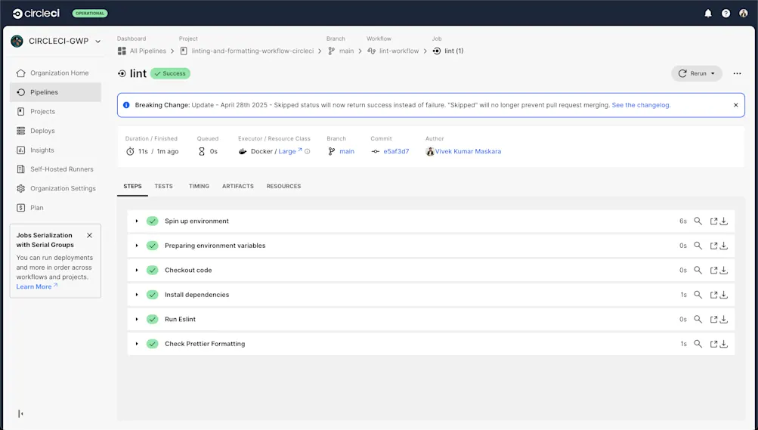Select the STEPS tab

(x=132, y=186)
